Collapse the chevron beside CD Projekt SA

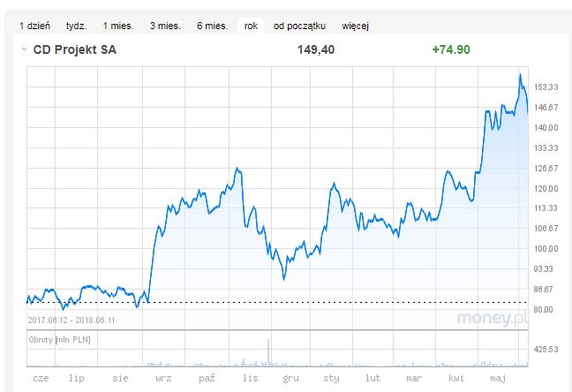coord(23,50)
